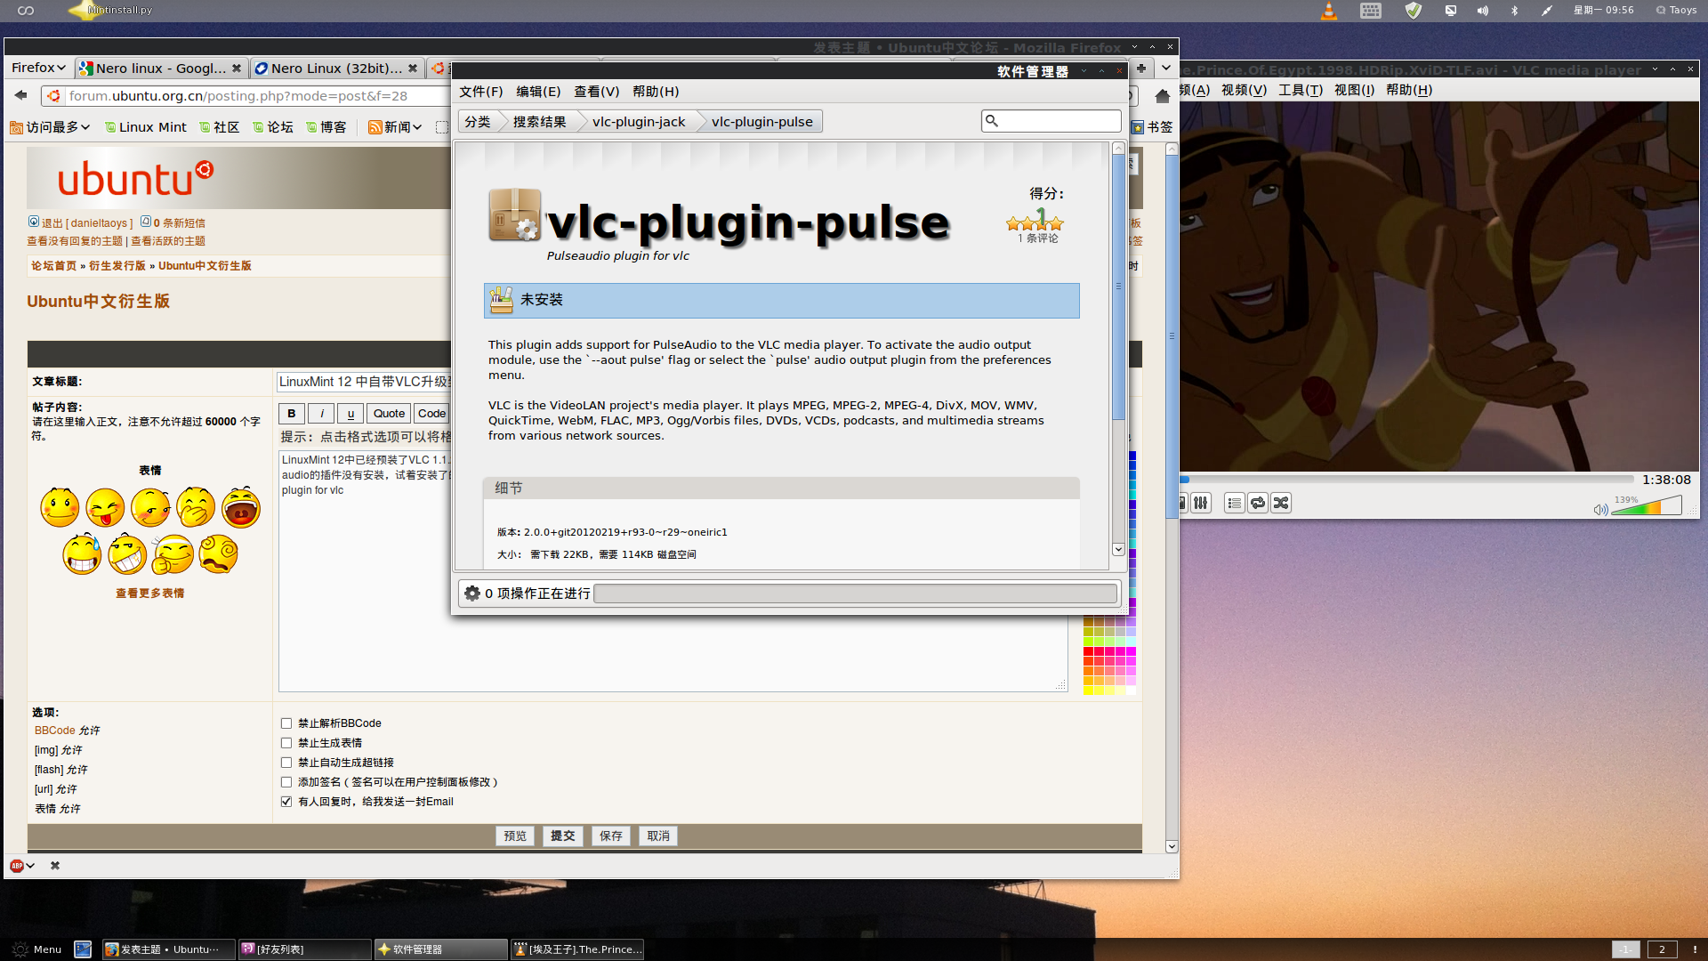
Task: Click Firefox back arrow button
Action: click(21, 95)
